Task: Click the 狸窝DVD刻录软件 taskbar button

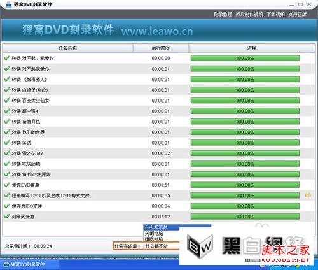Action: click(x=30, y=264)
